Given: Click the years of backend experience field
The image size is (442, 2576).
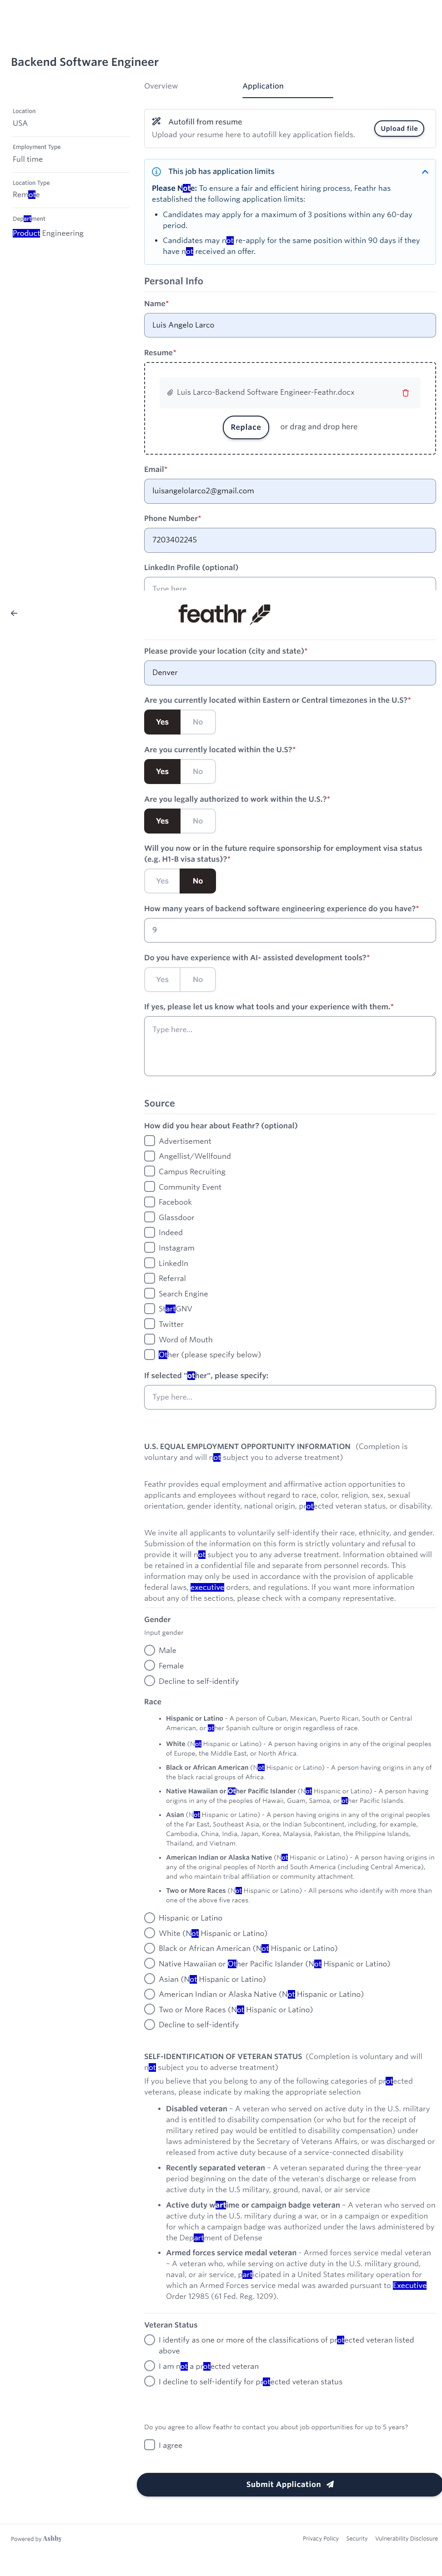Looking at the screenshot, I should click(x=290, y=930).
